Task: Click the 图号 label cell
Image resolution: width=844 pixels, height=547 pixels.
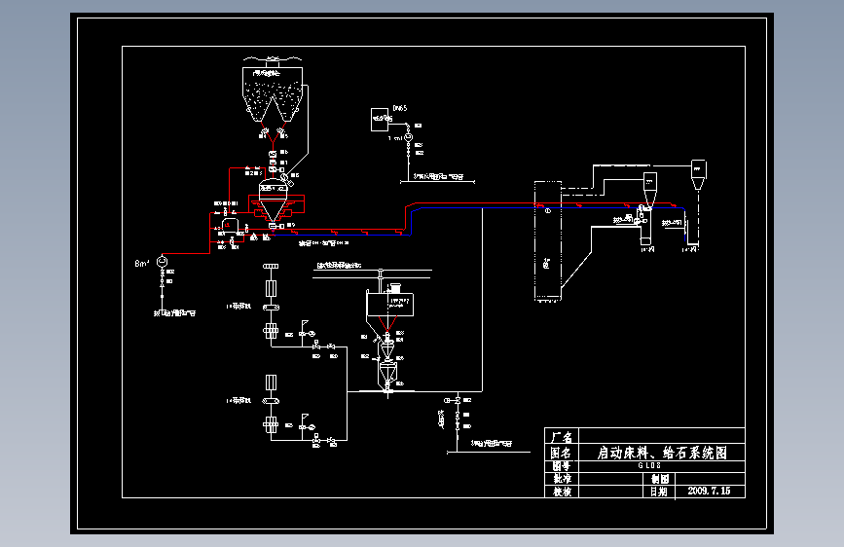Action: pos(561,465)
